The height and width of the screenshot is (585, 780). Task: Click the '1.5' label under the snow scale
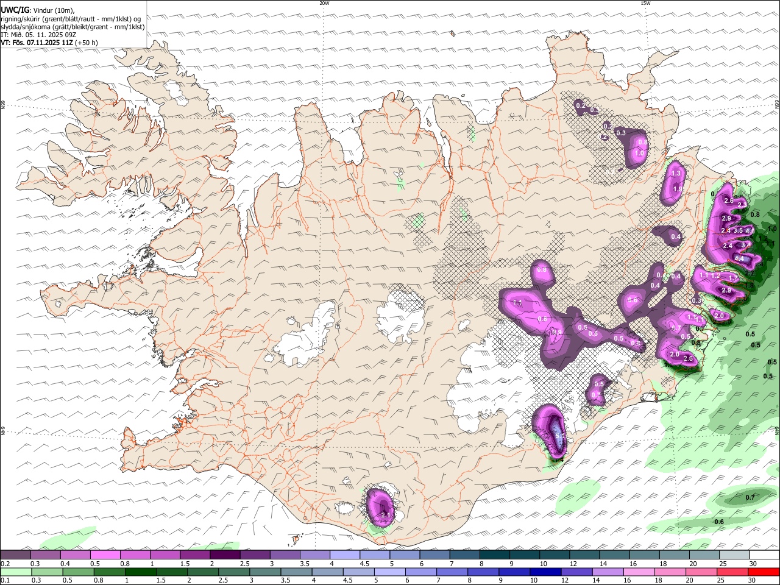click(x=184, y=564)
